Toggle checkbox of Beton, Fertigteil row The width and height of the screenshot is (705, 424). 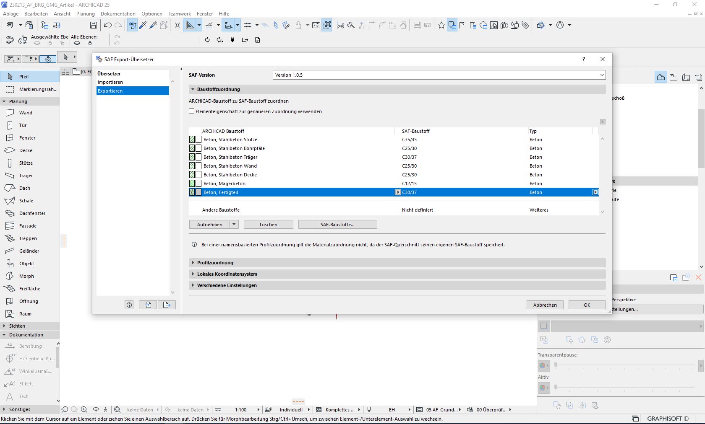(198, 192)
